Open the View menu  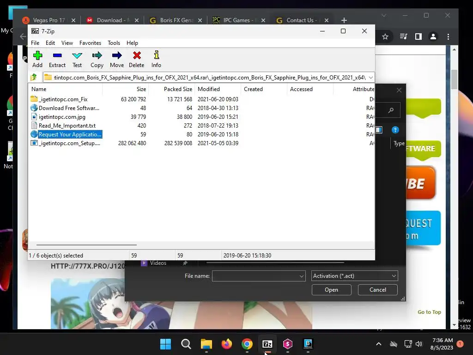[x=67, y=43]
